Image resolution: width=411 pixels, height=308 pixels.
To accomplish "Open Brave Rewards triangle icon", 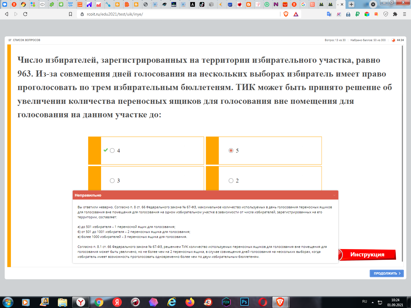I will [296, 14].
